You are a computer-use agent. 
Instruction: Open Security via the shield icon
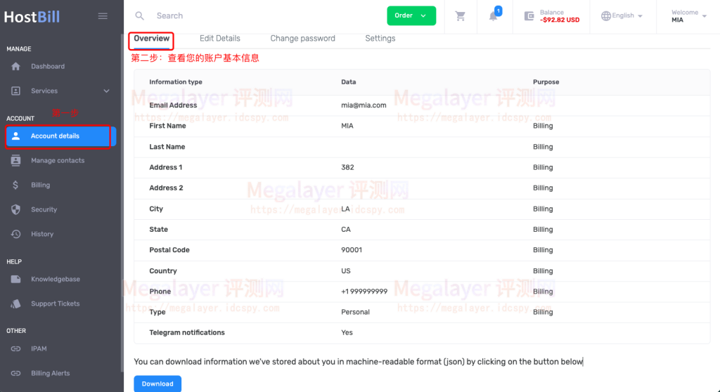coord(15,210)
